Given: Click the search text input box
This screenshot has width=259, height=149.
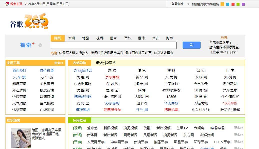Looking at the screenshot, I should (x=113, y=45).
